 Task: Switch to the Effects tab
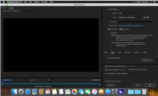(x=106, y=52)
